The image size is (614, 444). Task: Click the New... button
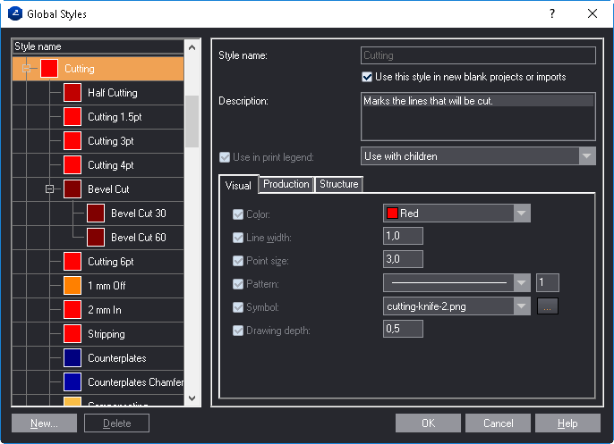pos(44,423)
